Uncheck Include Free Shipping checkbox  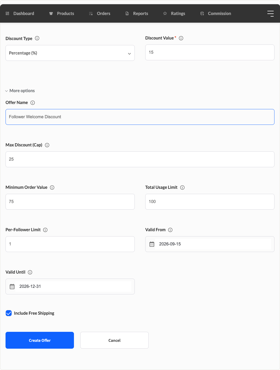[x=9, y=313]
